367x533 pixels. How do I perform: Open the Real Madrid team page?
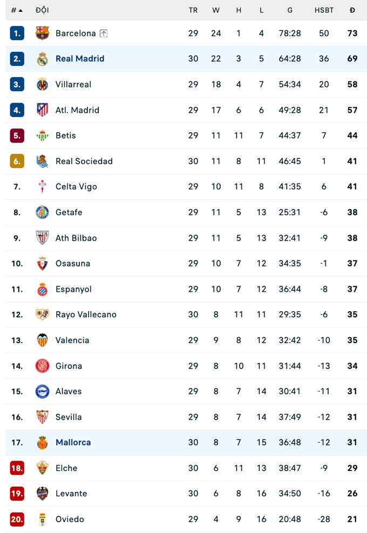(x=80, y=59)
